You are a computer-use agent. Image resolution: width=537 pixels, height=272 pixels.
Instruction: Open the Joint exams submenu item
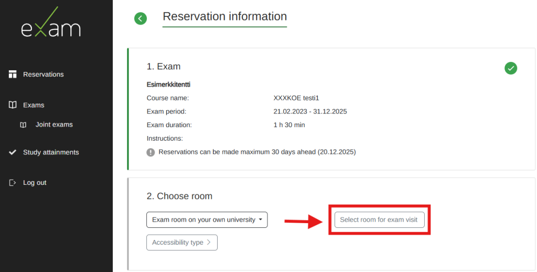point(54,125)
